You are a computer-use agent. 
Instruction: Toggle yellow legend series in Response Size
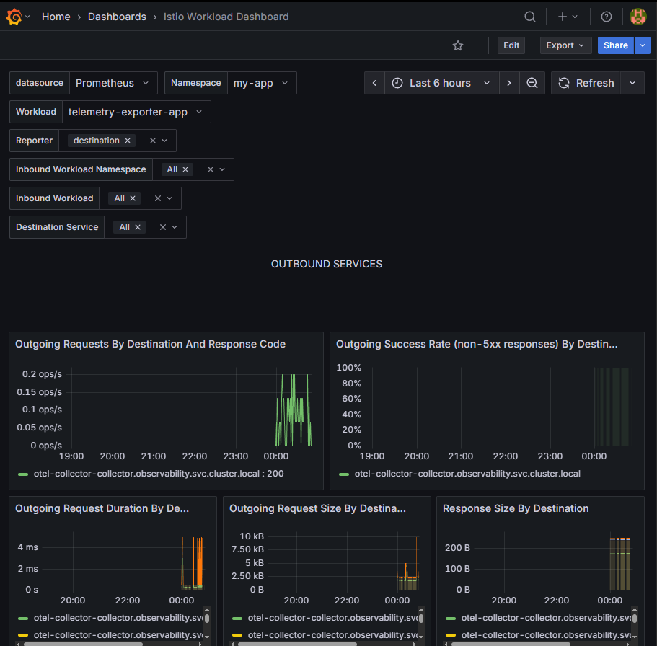(x=547, y=635)
